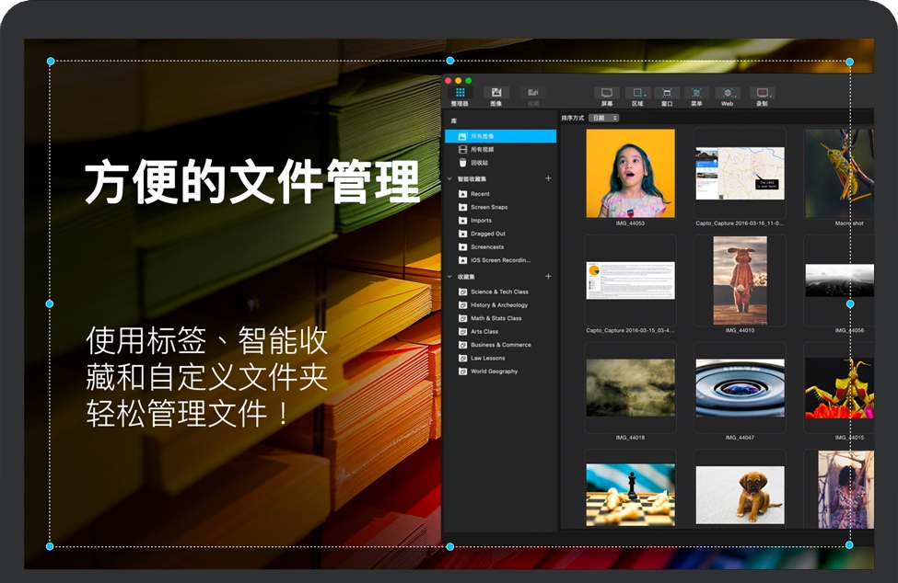This screenshot has height=583, width=898.
Task: Open the 回收站 trash
Action: pyautogui.click(x=480, y=162)
